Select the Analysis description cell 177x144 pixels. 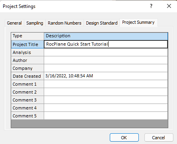106,52
